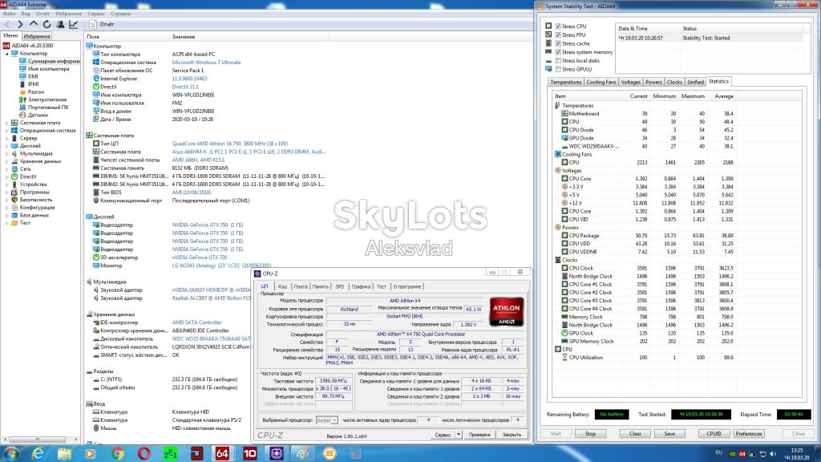Enable the Stress GPU(s) checkbox

[x=558, y=69]
